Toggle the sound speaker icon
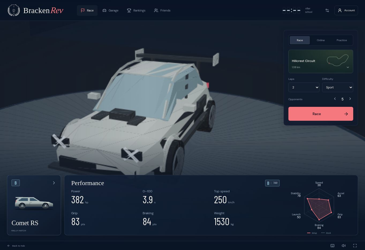The image size is (365, 250). coord(344,246)
